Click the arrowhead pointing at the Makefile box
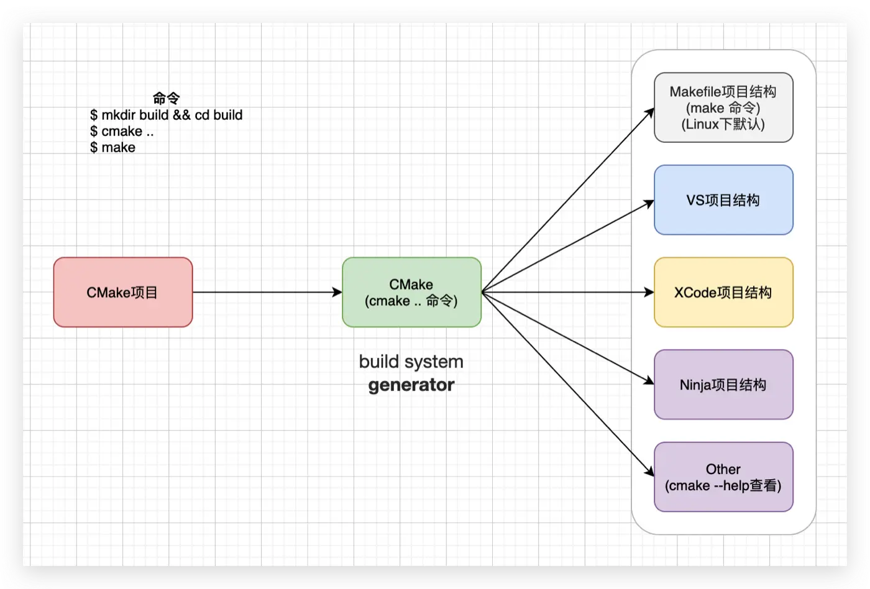 (650, 112)
